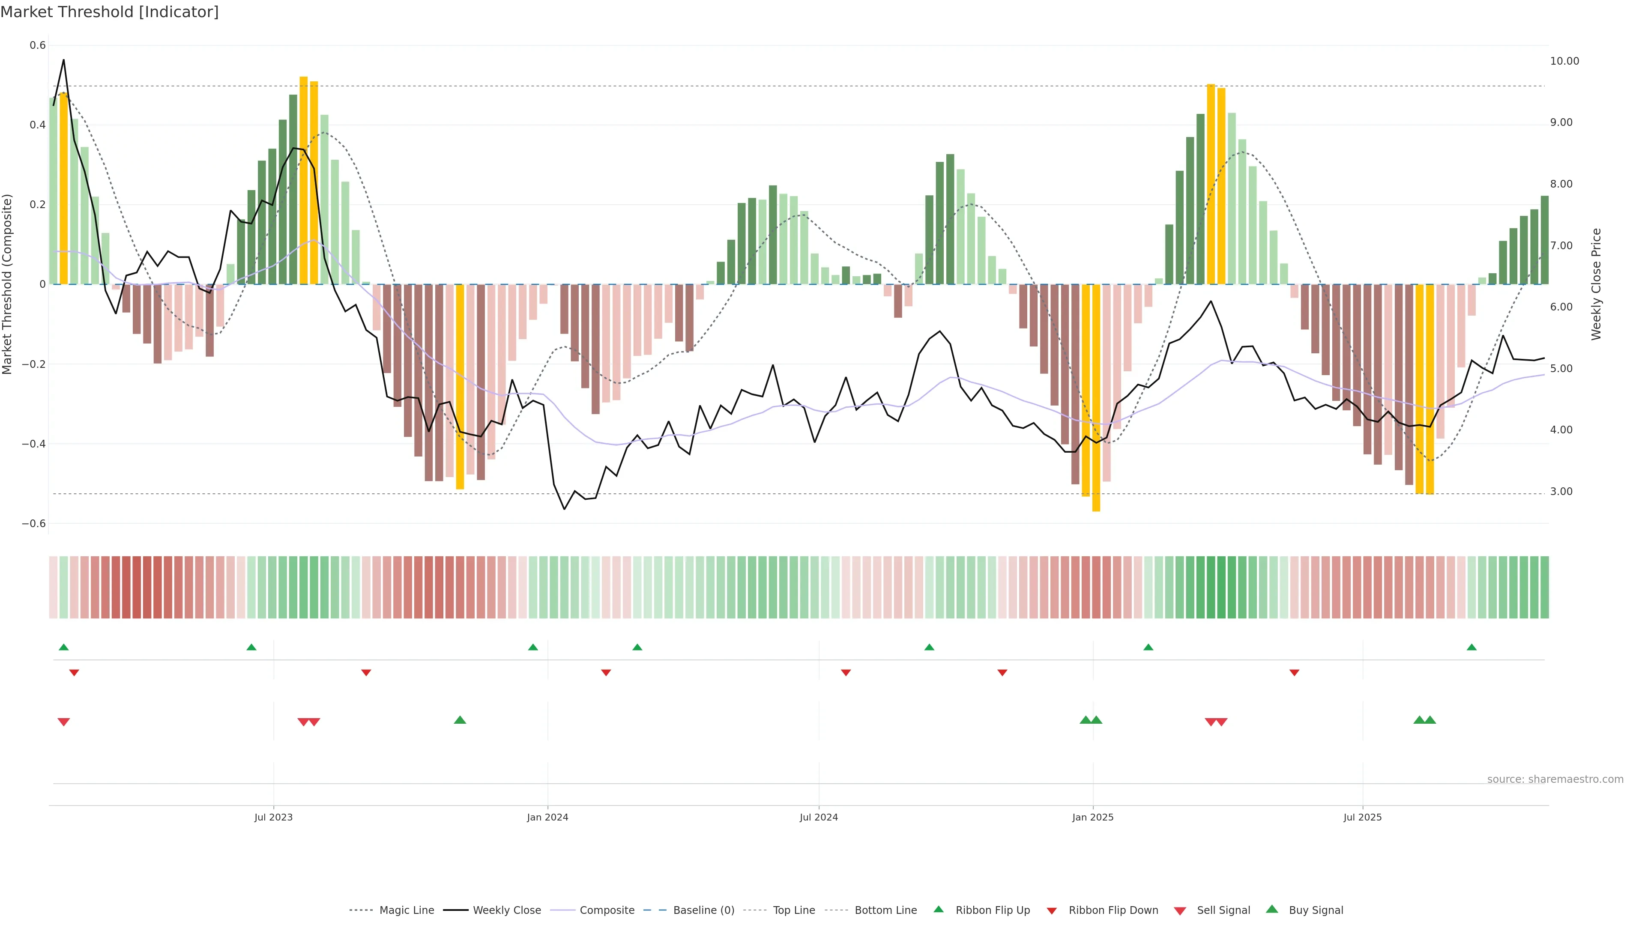The image size is (1645, 925).
Task: Click the Ribbon Flip Down legend triangle
Action: click(1052, 911)
